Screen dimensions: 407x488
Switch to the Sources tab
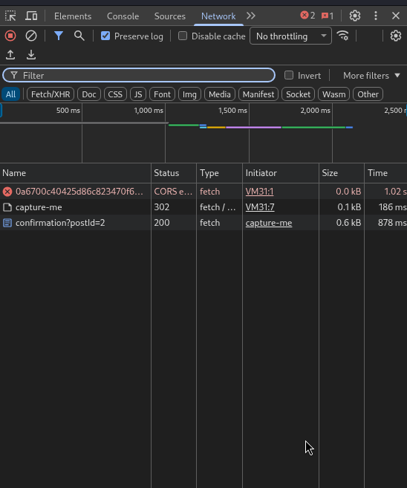(170, 16)
